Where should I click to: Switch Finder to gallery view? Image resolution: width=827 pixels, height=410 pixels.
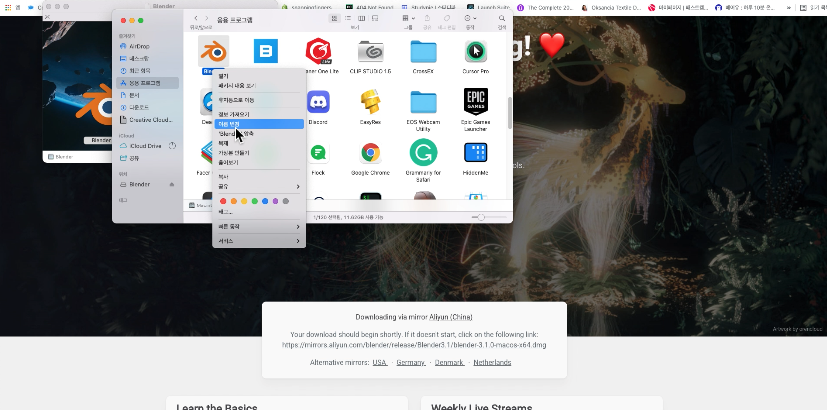point(375,18)
